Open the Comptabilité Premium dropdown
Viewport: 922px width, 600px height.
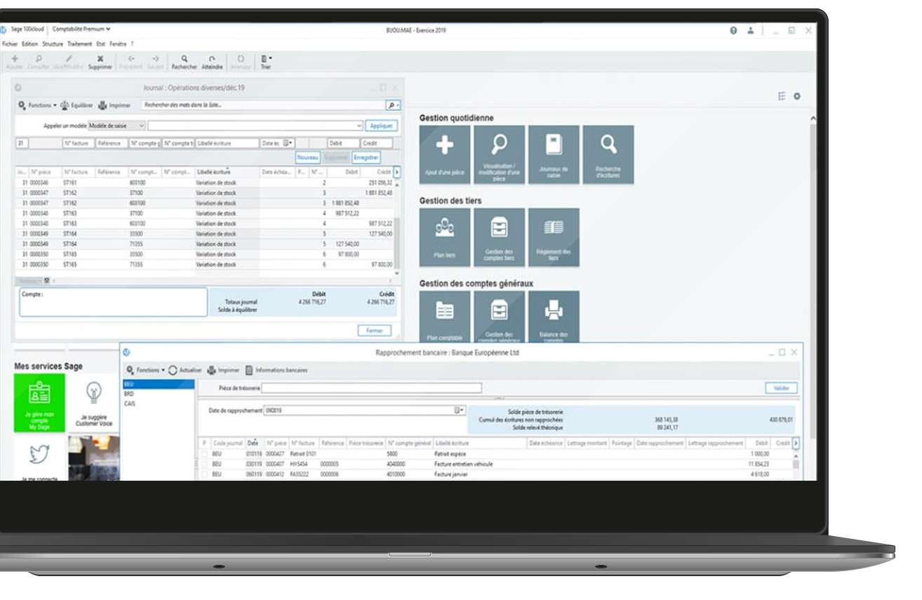[81, 29]
